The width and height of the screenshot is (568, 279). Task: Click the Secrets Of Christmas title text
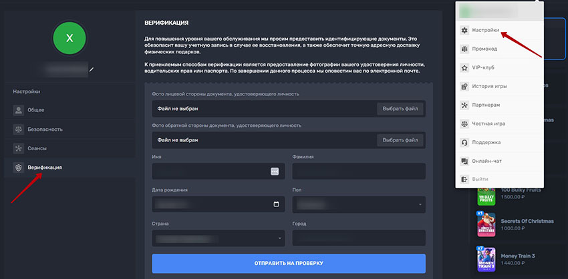coord(527,221)
